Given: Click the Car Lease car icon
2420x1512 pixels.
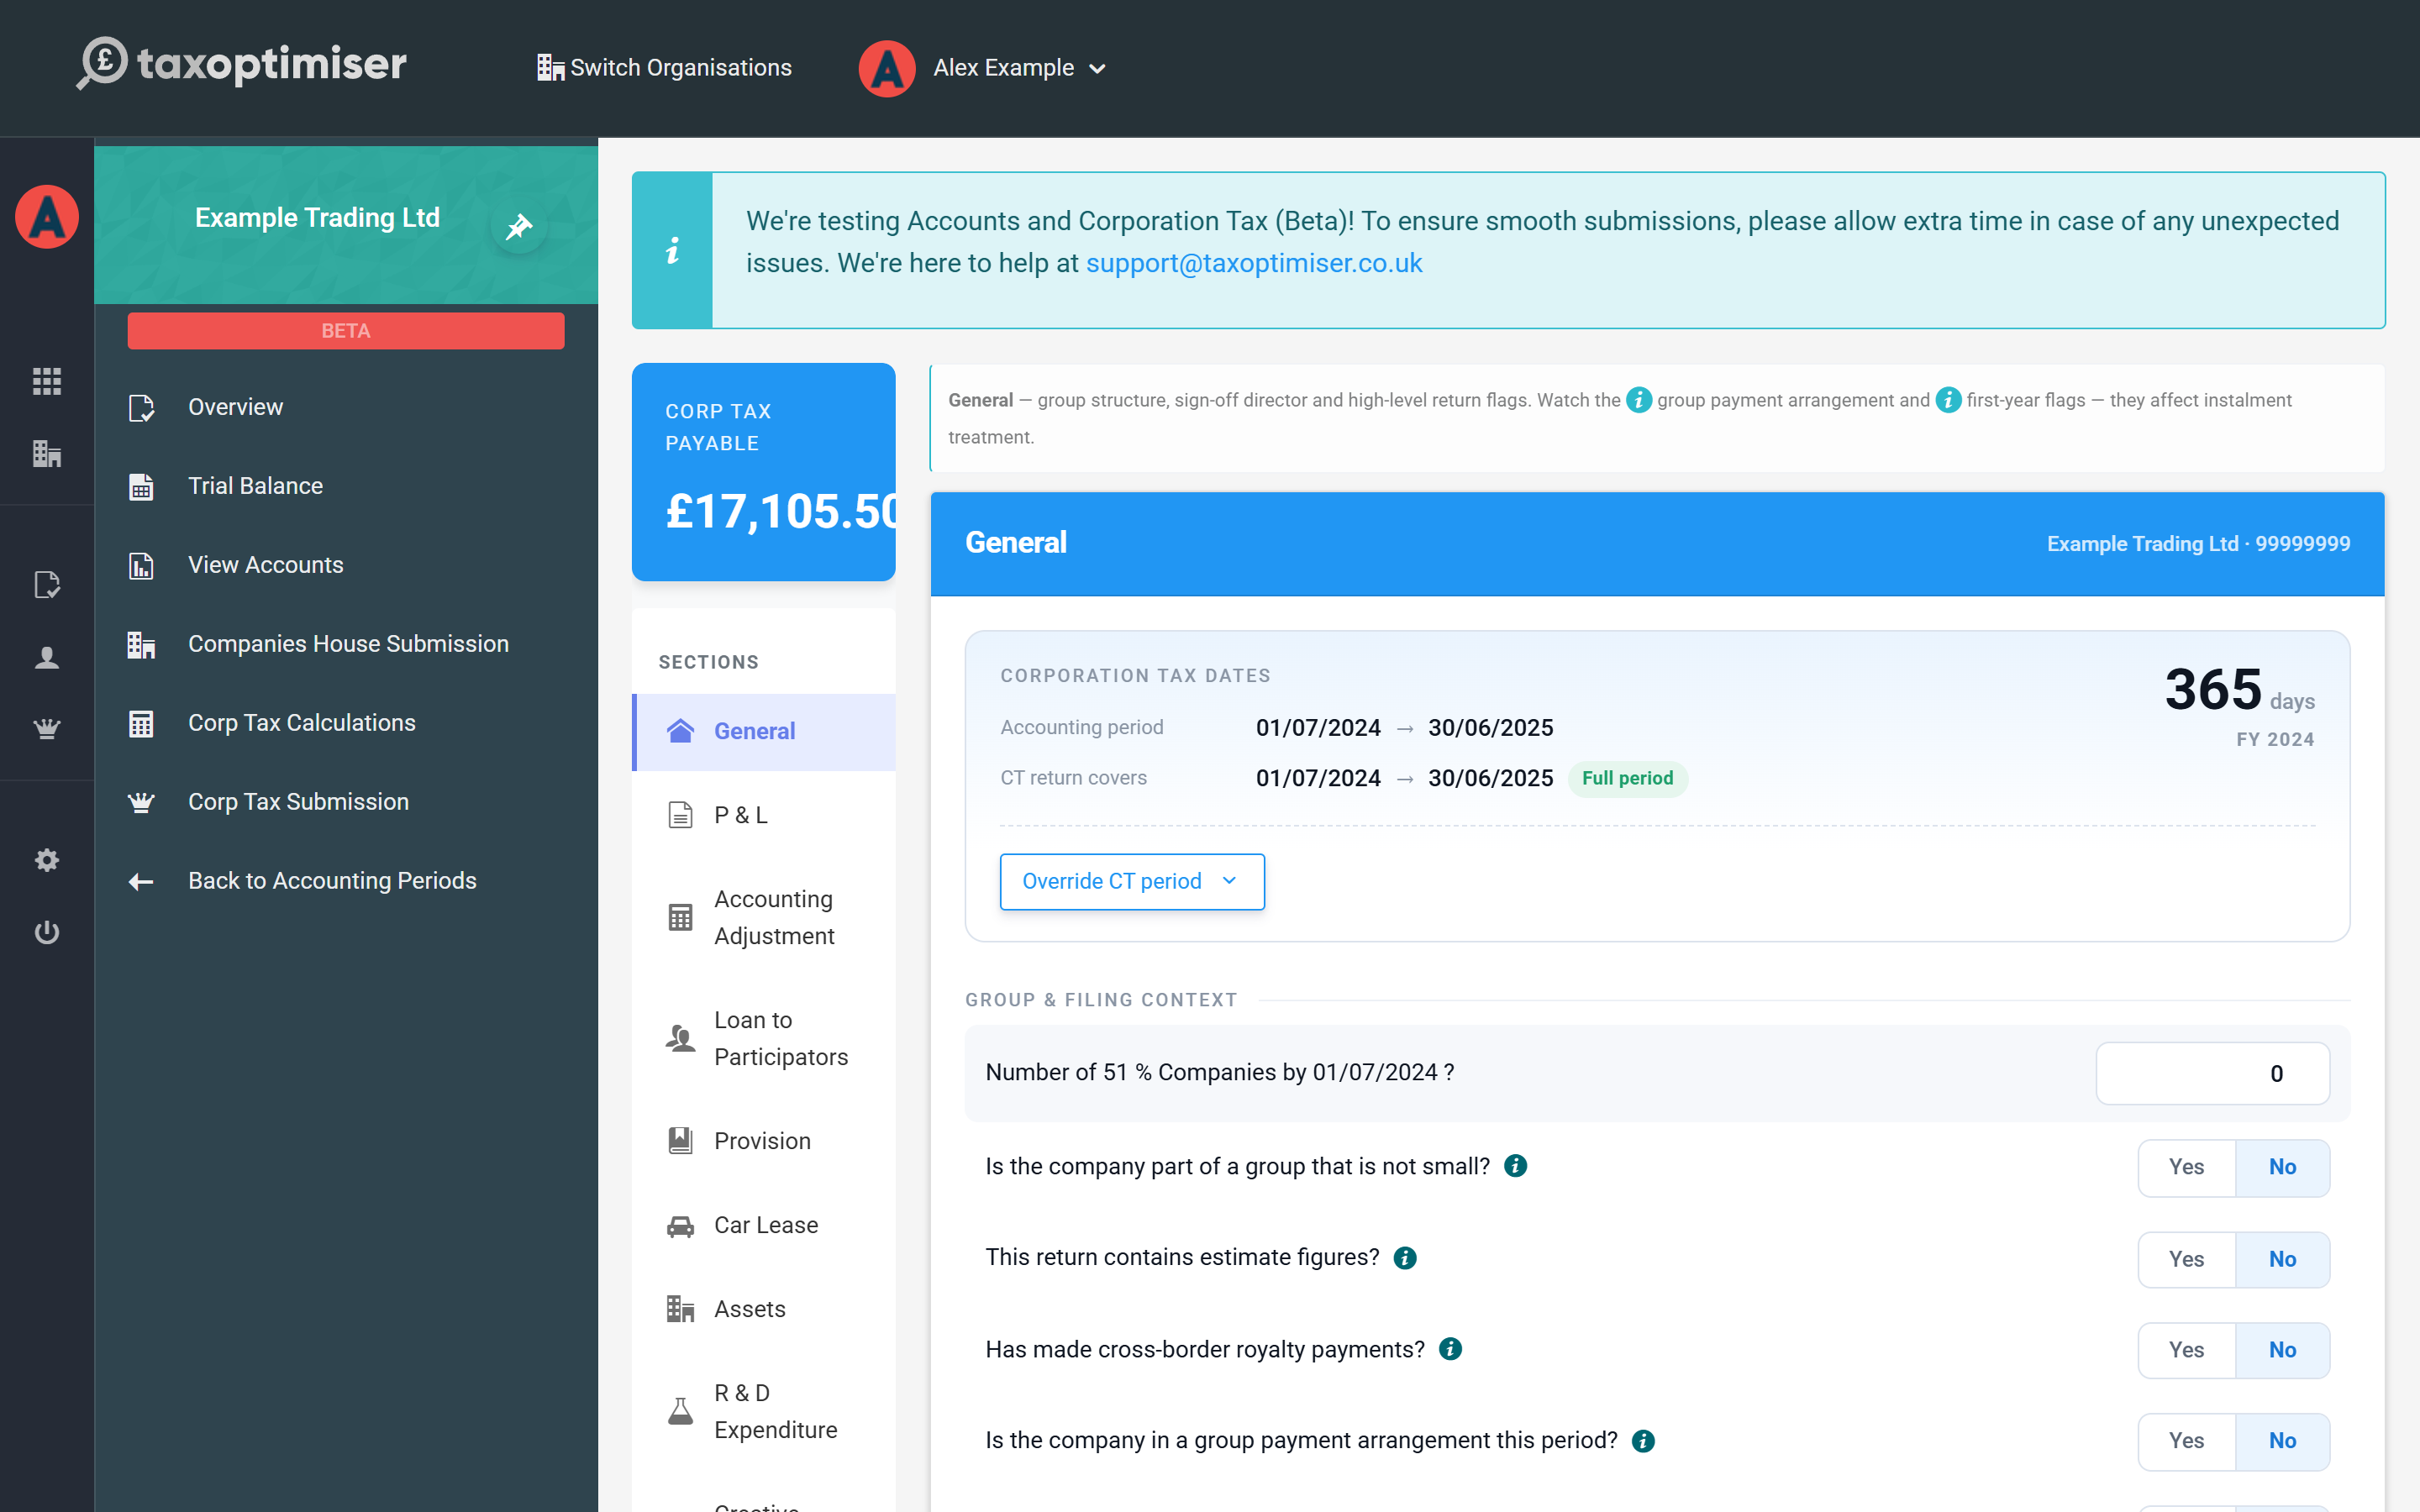Looking at the screenshot, I should coord(680,1226).
